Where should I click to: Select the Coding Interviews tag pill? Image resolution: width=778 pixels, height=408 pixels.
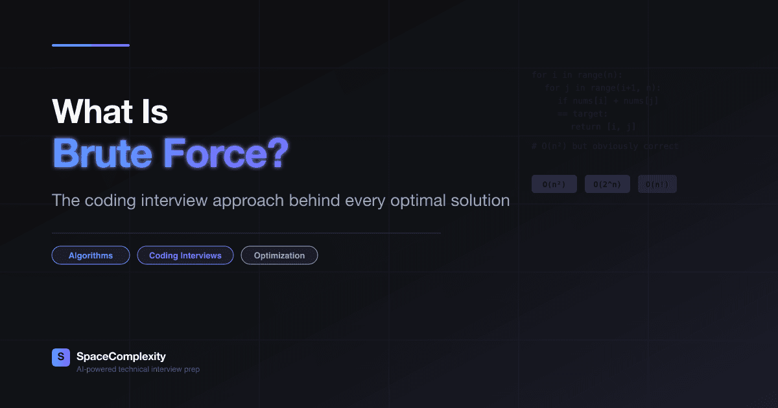(185, 256)
